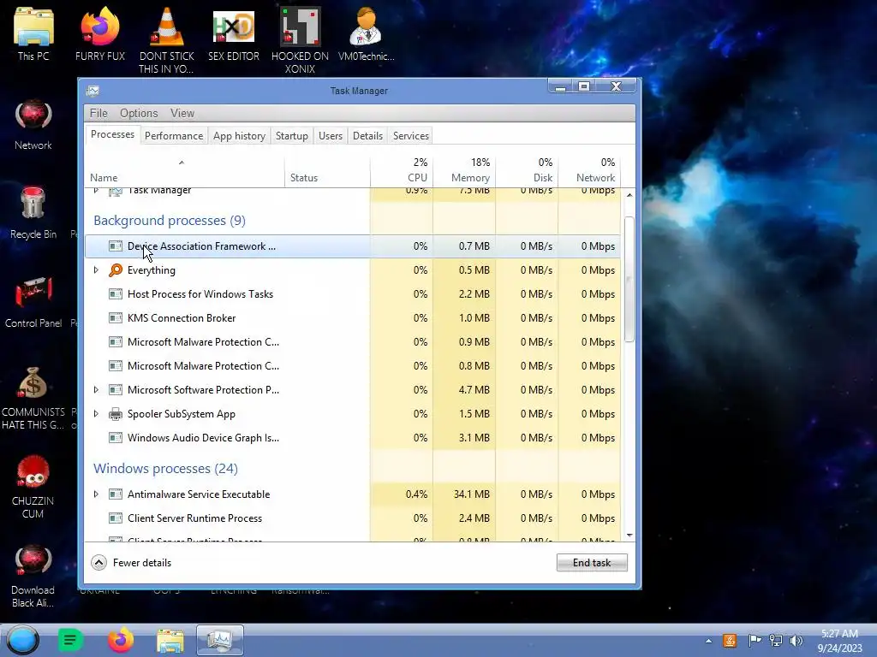Click the scrollbar down arrow

(629, 536)
